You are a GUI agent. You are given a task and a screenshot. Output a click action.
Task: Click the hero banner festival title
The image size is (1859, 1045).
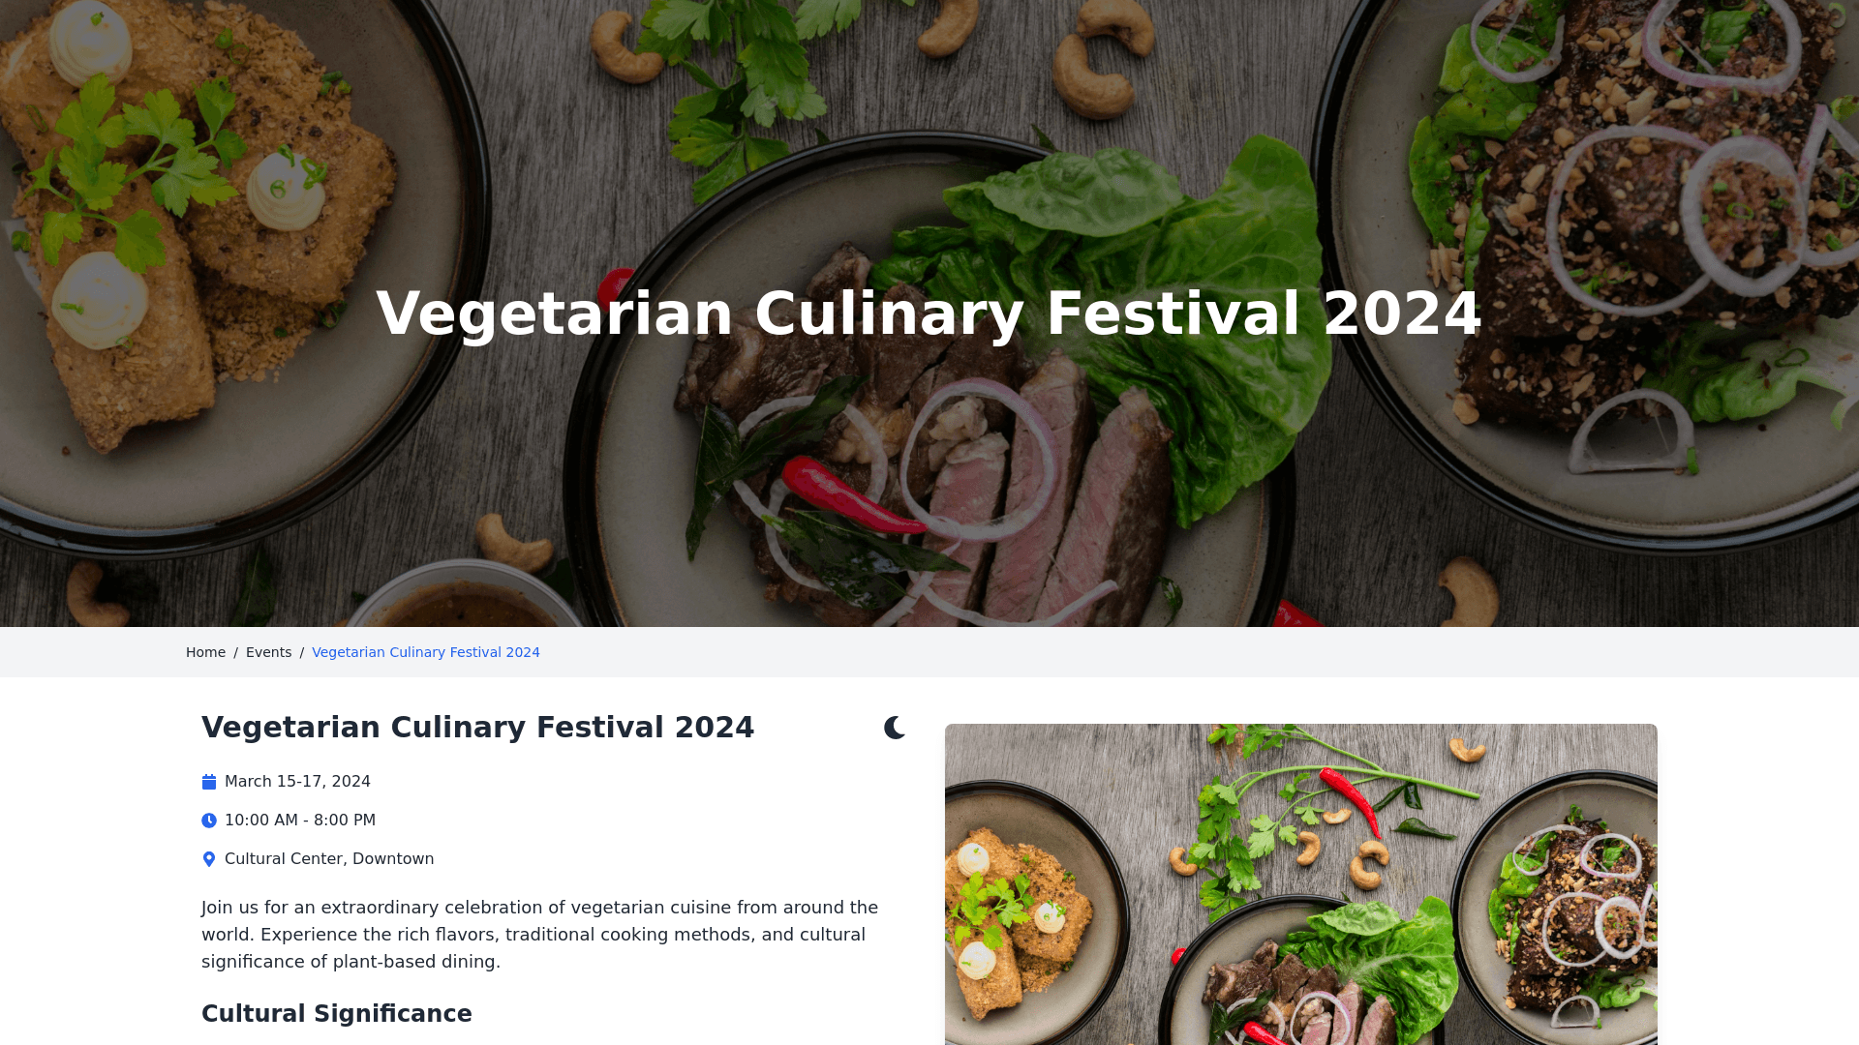point(929,313)
